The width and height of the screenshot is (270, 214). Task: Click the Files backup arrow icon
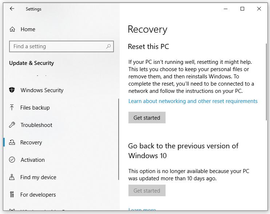click(12, 107)
